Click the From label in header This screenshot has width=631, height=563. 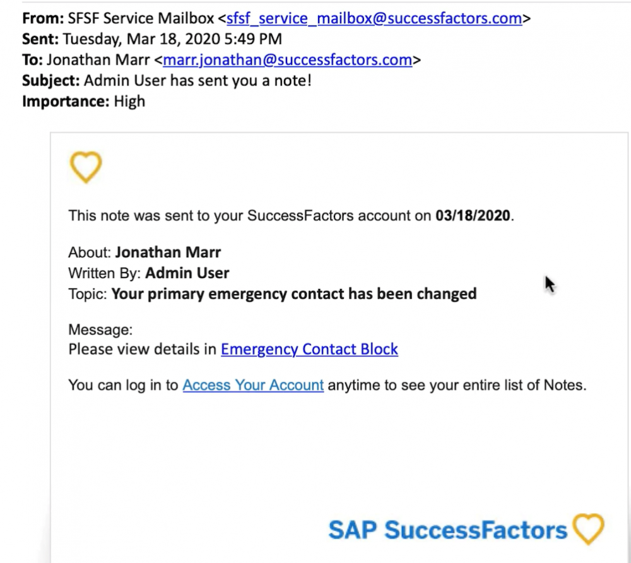[43, 18]
